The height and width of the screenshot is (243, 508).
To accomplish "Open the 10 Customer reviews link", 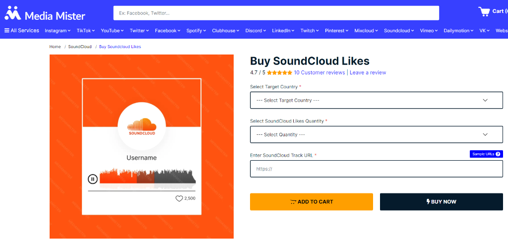I will [x=319, y=72].
